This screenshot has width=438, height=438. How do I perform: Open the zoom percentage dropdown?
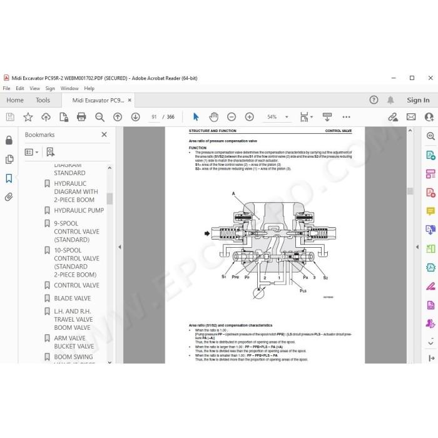(x=287, y=117)
